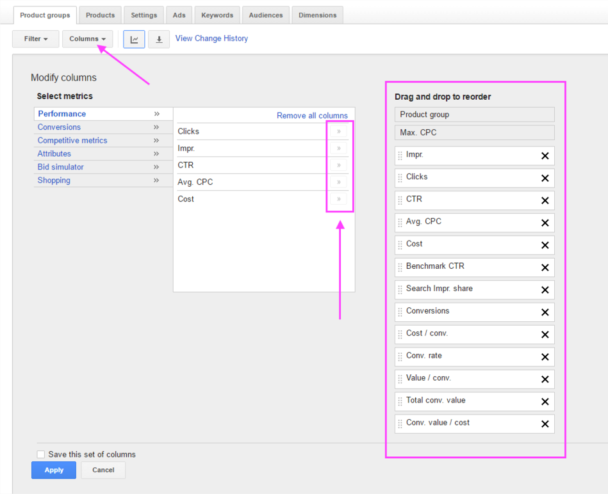Expand the Competitive metrics category
This screenshot has width=608, height=494.
[72, 140]
